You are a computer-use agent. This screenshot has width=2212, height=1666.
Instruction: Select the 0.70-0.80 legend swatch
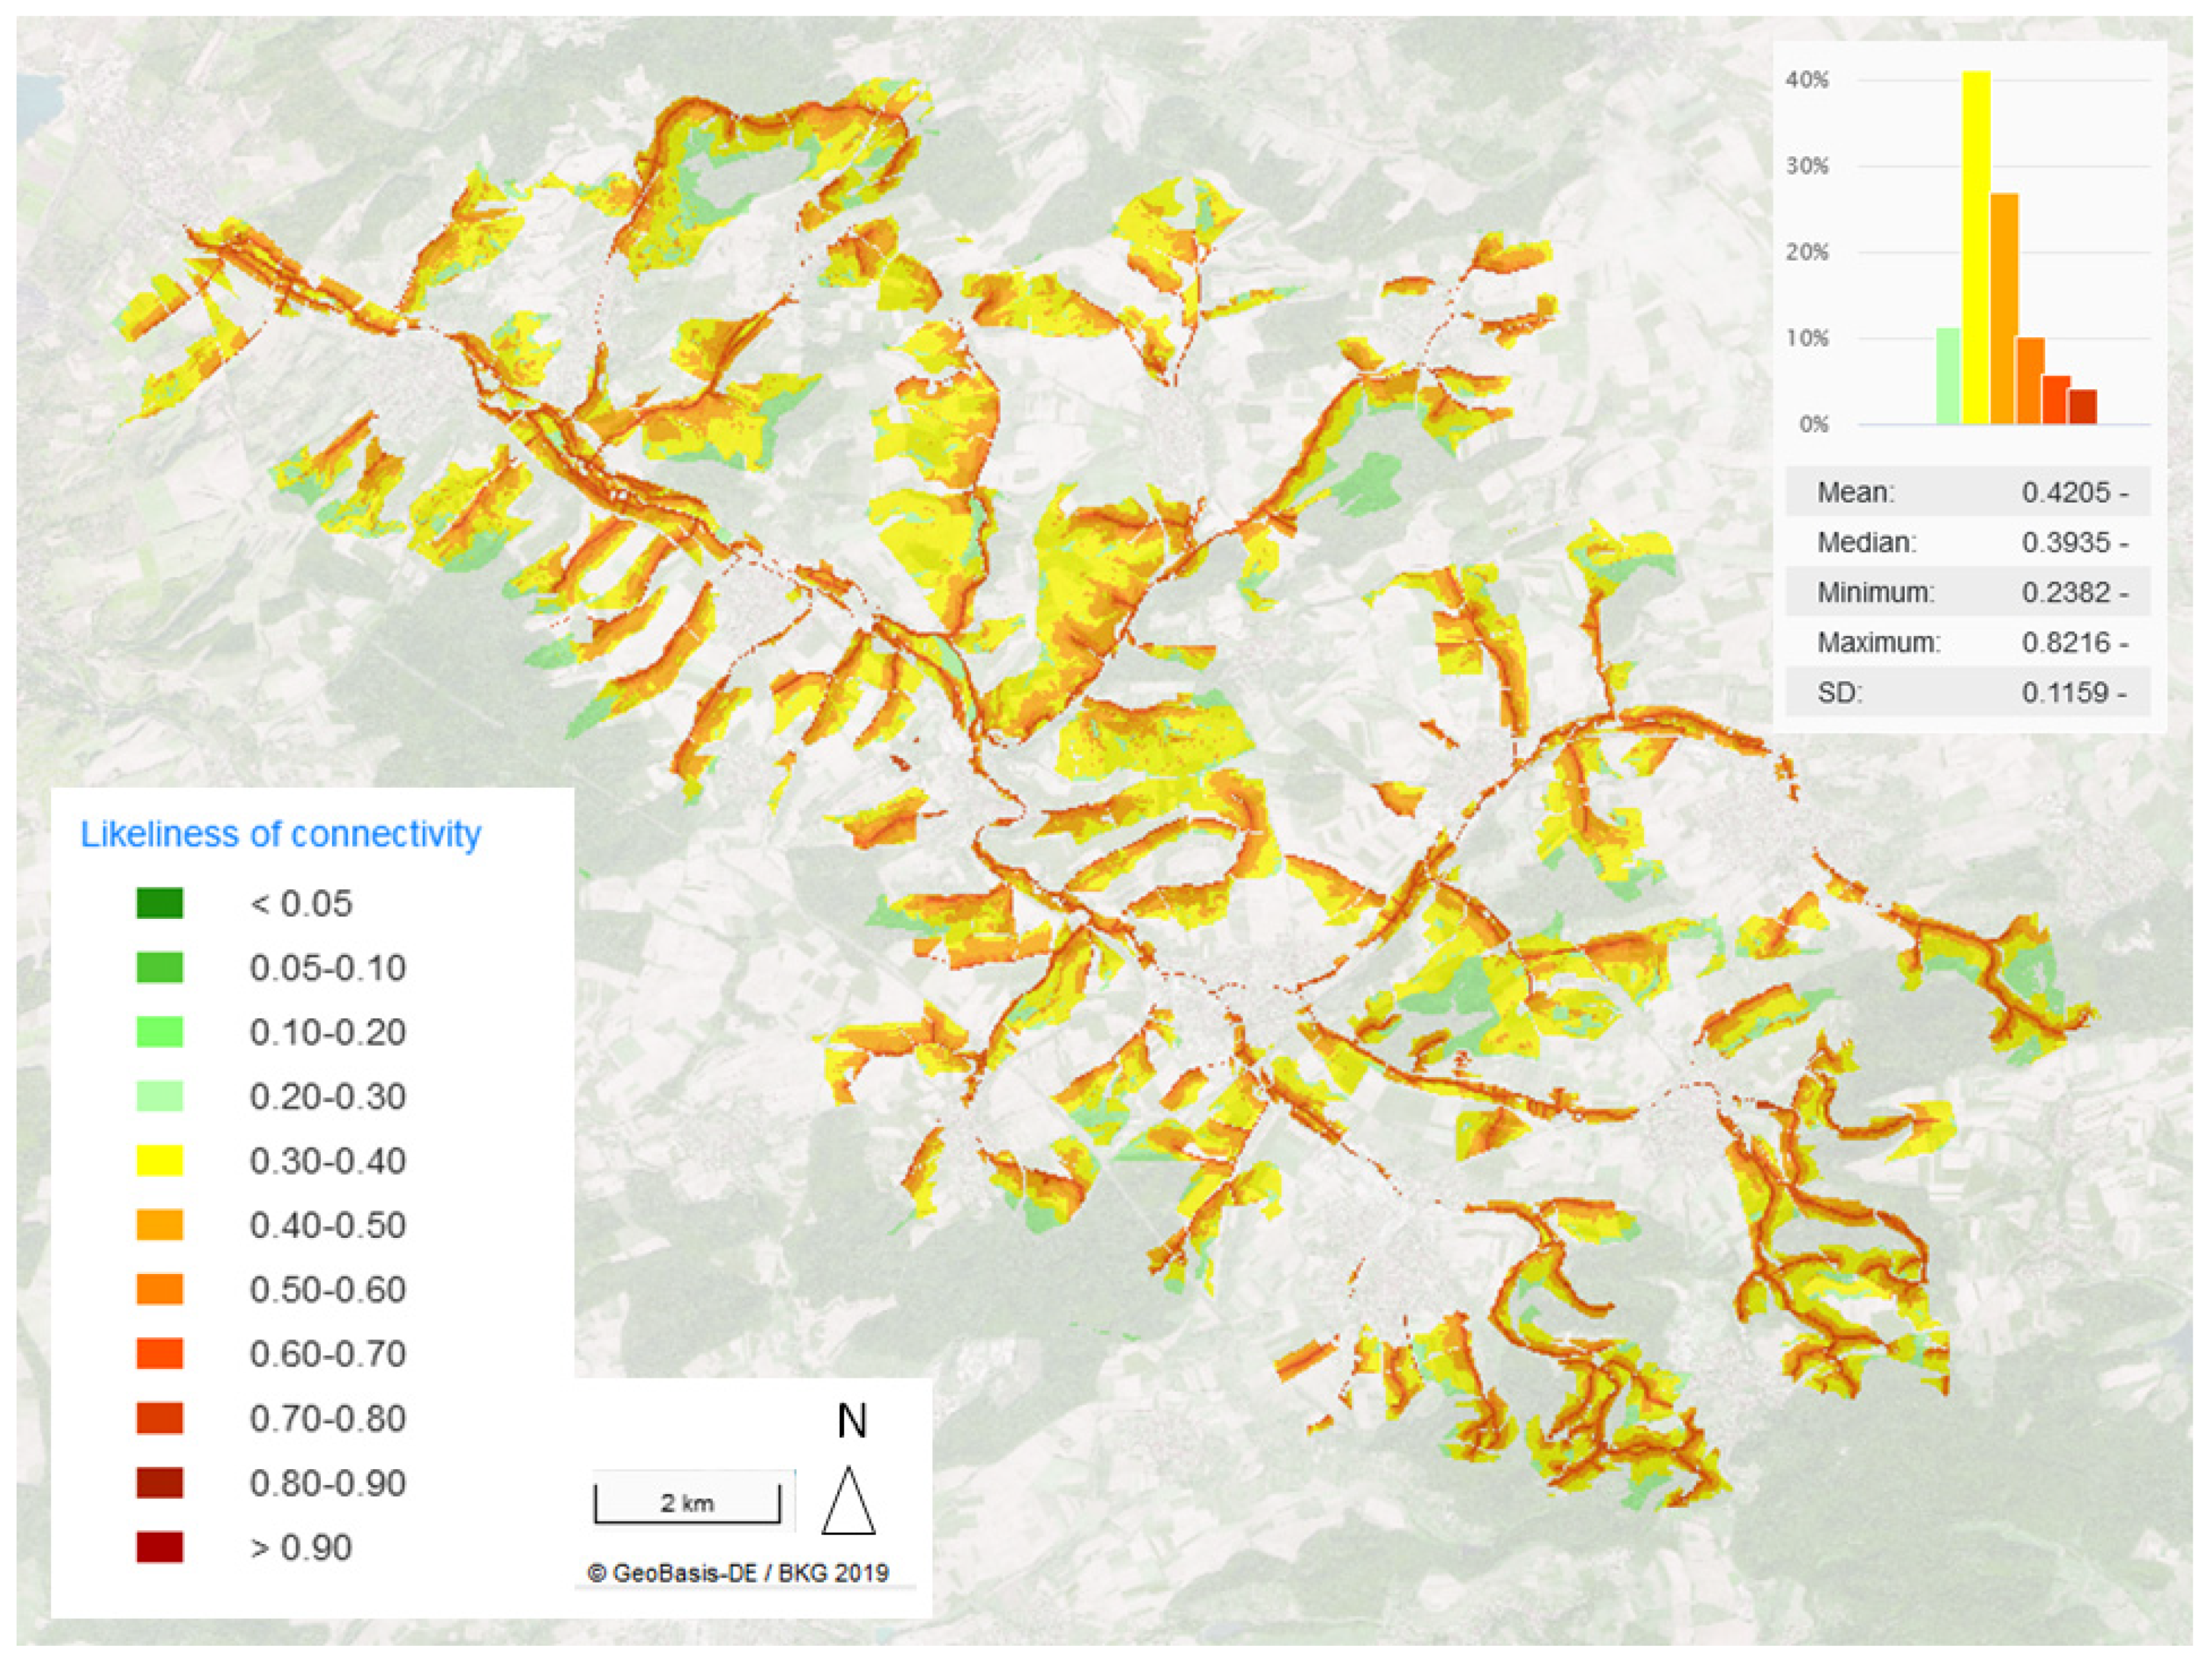pyautogui.click(x=160, y=1418)
